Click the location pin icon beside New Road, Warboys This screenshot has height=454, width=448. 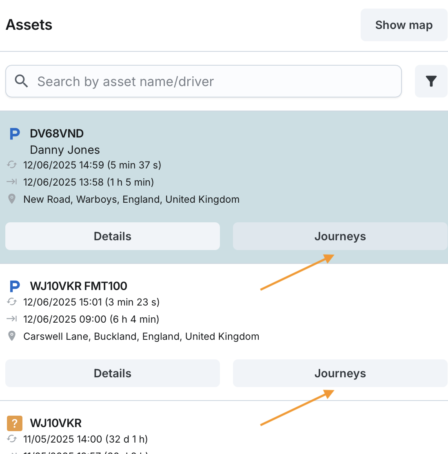click(x=12, y=199)
